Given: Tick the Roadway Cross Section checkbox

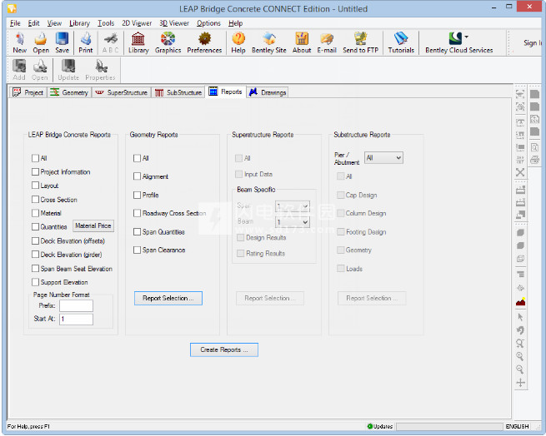Looking at the screenshot, I should pos(137,213).
